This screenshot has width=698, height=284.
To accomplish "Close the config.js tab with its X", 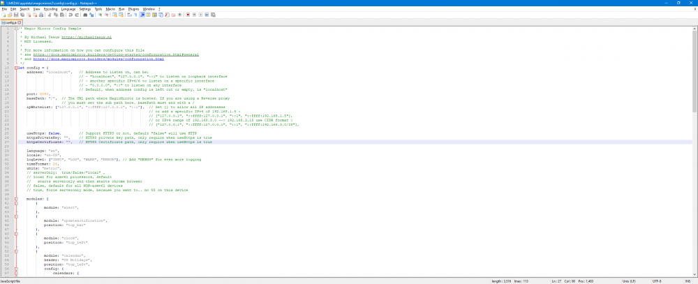I will 19,22.
